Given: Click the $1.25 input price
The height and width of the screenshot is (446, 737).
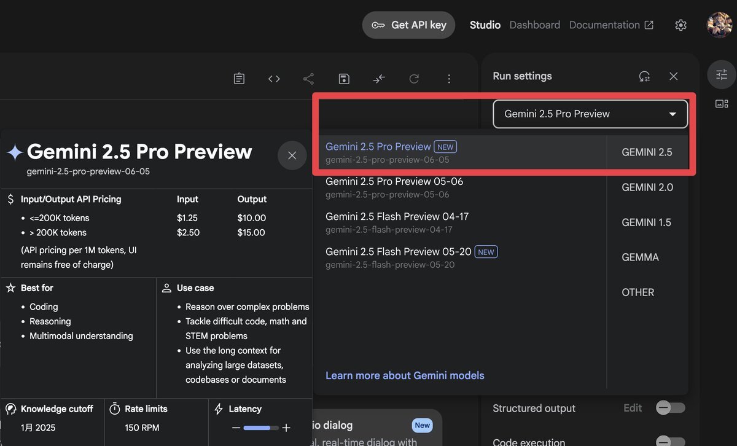Looking at the screenshot, I should click(187, 218).
